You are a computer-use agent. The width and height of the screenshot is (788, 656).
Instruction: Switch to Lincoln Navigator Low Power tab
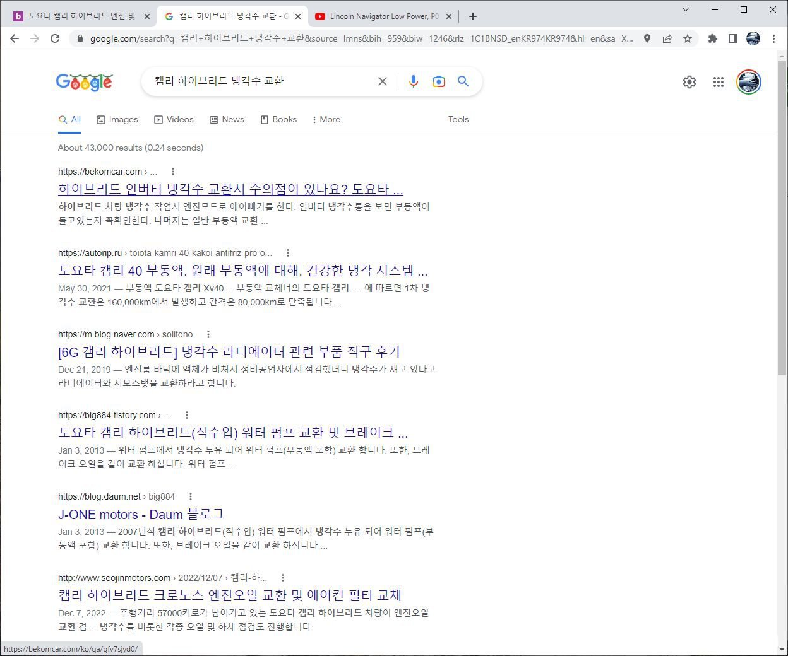[385, 16]
